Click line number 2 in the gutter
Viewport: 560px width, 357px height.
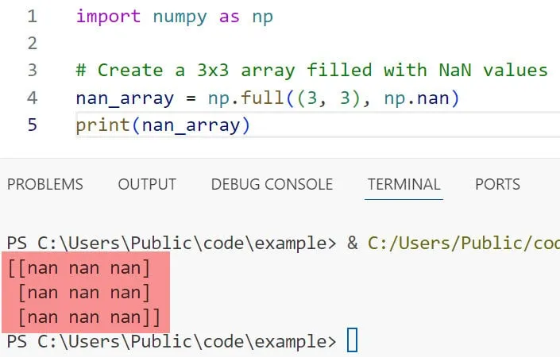(32, 43)
